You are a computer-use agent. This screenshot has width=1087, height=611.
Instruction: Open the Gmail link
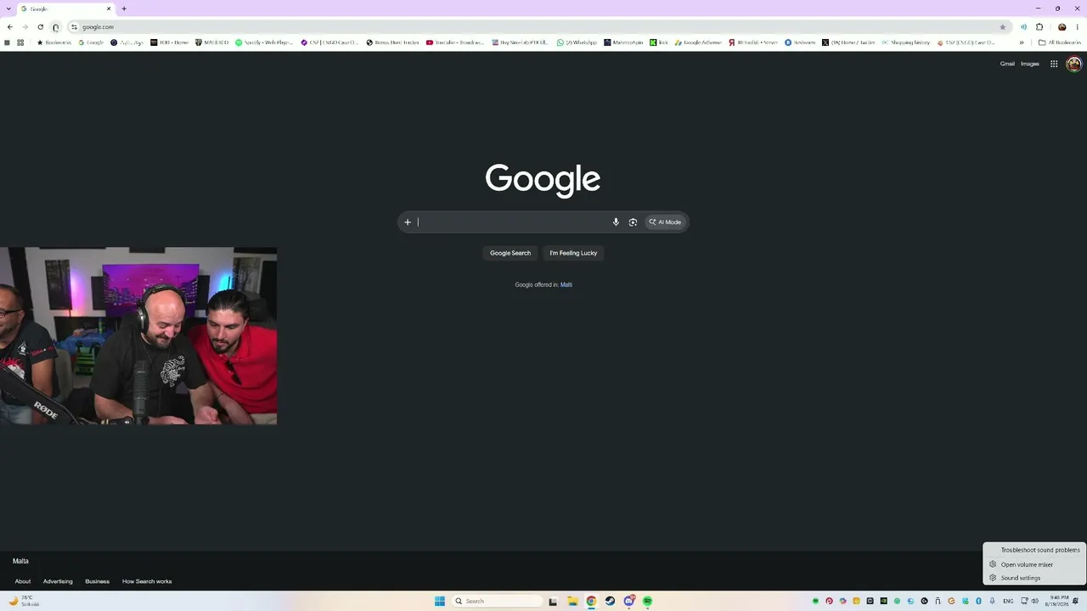coord(1007,64)
